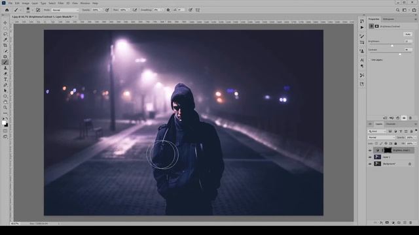Switch to the Histogram tab
Viewport: 419px width, 235px height.
388,19
